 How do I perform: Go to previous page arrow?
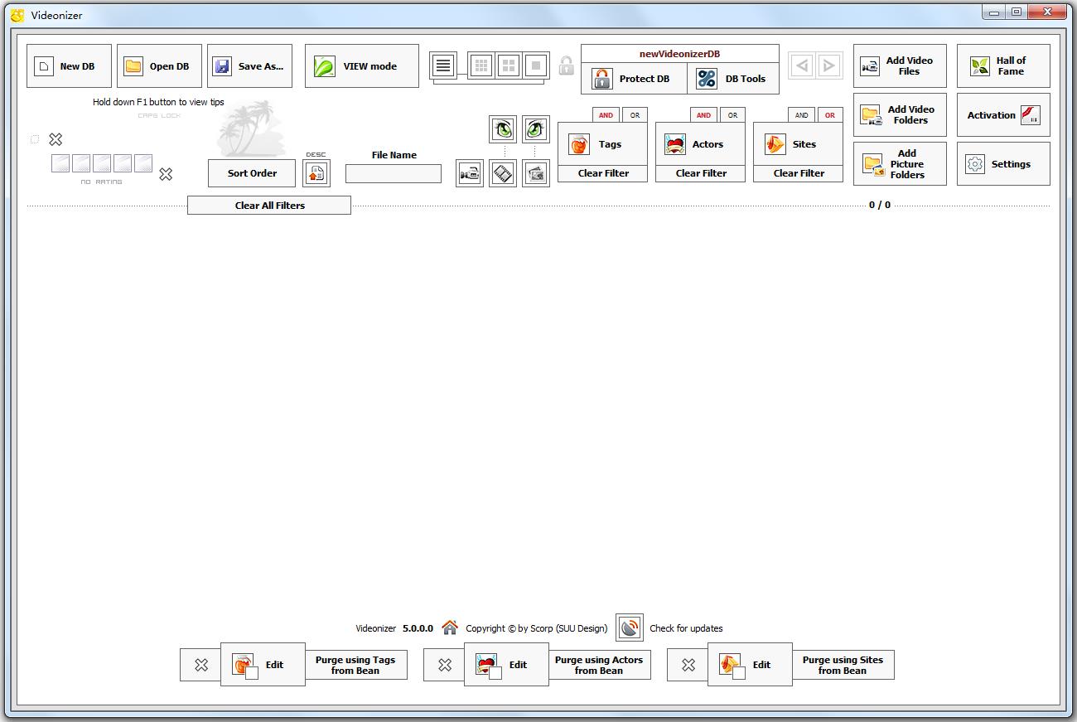[x=801, y=66]
